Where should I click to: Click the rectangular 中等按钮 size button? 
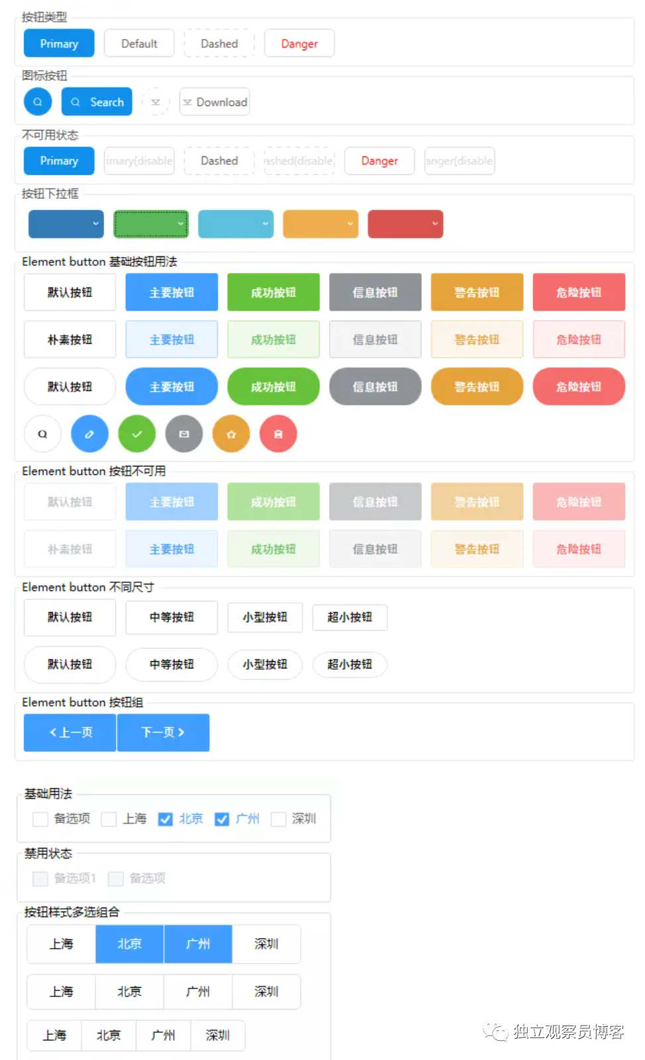point(172,617)
